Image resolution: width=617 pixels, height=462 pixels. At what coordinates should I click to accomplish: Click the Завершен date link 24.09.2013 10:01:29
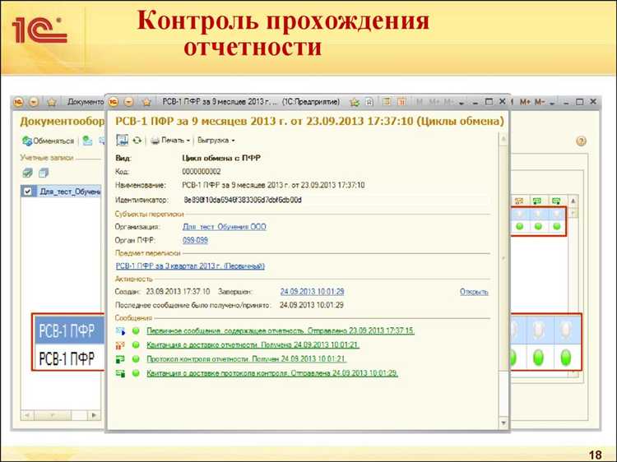tap(312, 292)
